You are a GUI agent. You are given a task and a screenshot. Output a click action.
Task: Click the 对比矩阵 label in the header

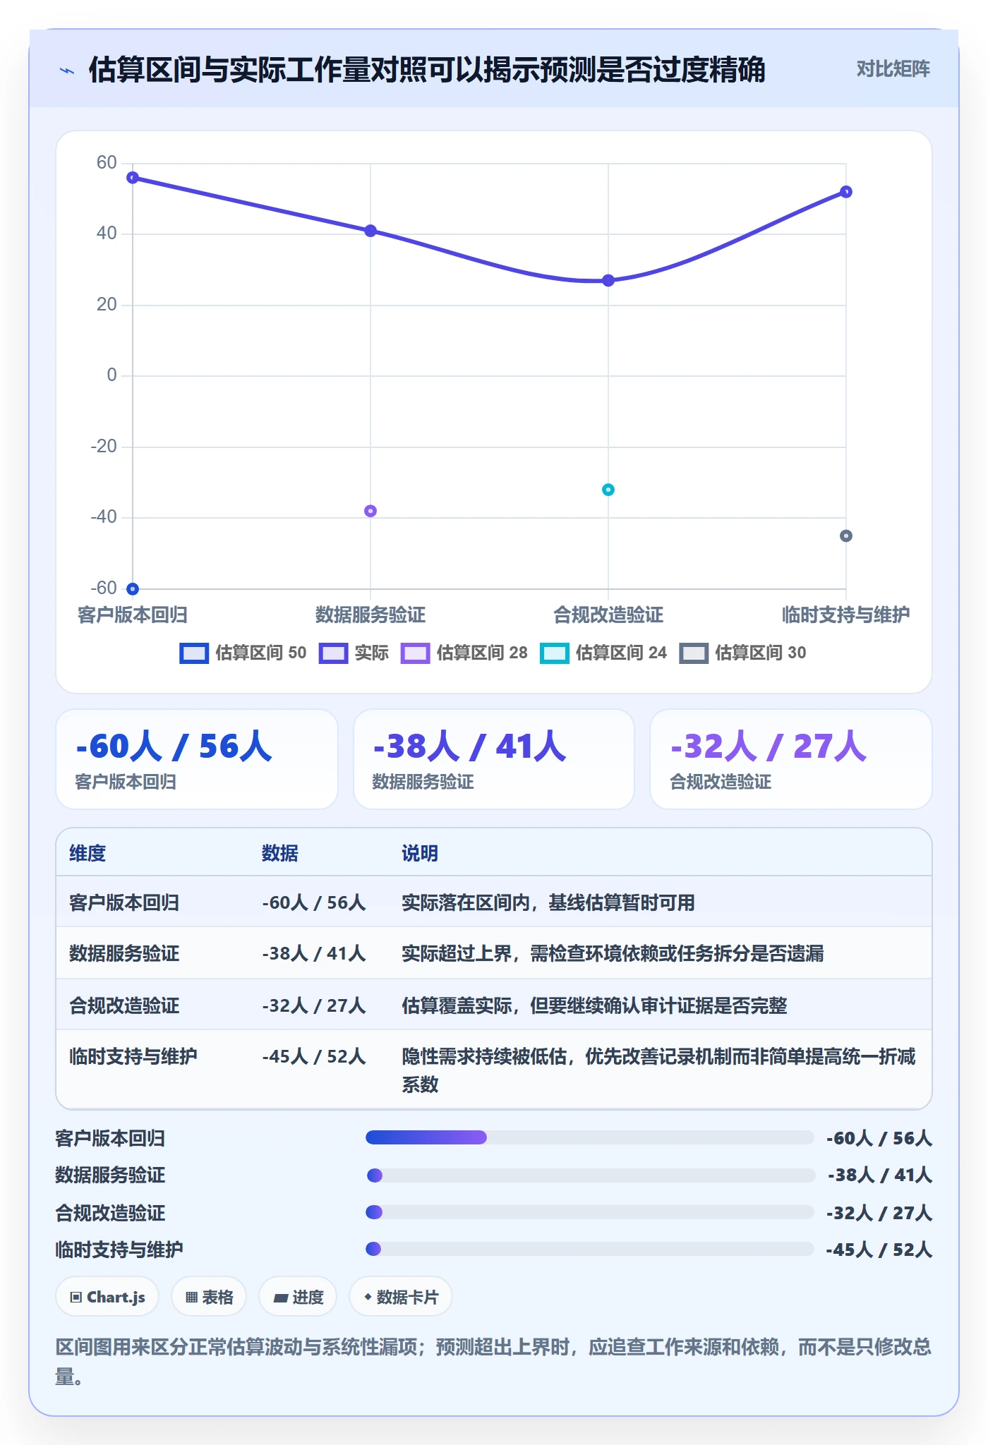(893, 69)
